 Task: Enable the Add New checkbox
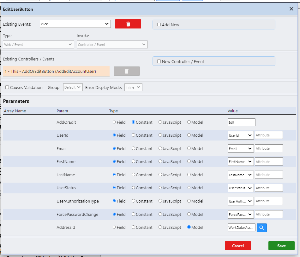pyautogui.click(x=159, y=25)
